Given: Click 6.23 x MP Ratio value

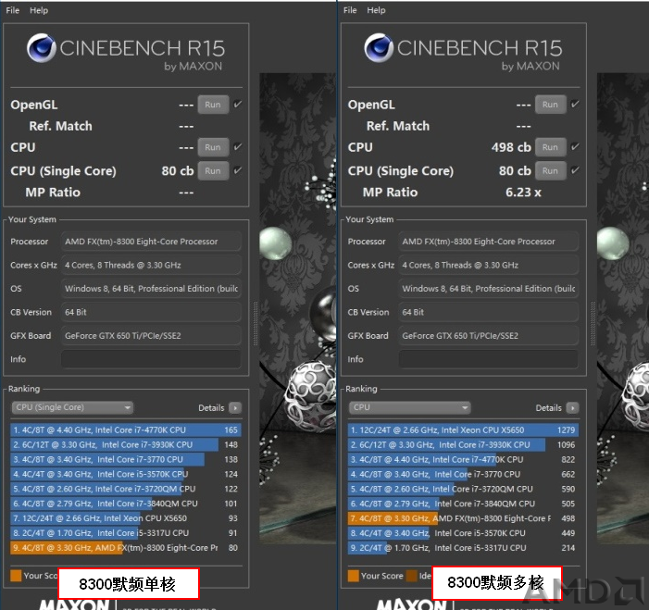Looking at the screenshot, I should click(x=523, y=193).
